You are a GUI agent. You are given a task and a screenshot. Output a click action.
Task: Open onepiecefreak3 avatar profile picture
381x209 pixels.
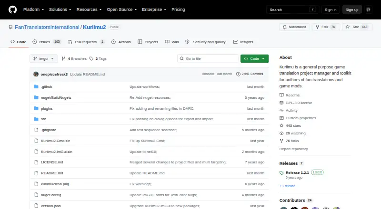click(36, 74)
